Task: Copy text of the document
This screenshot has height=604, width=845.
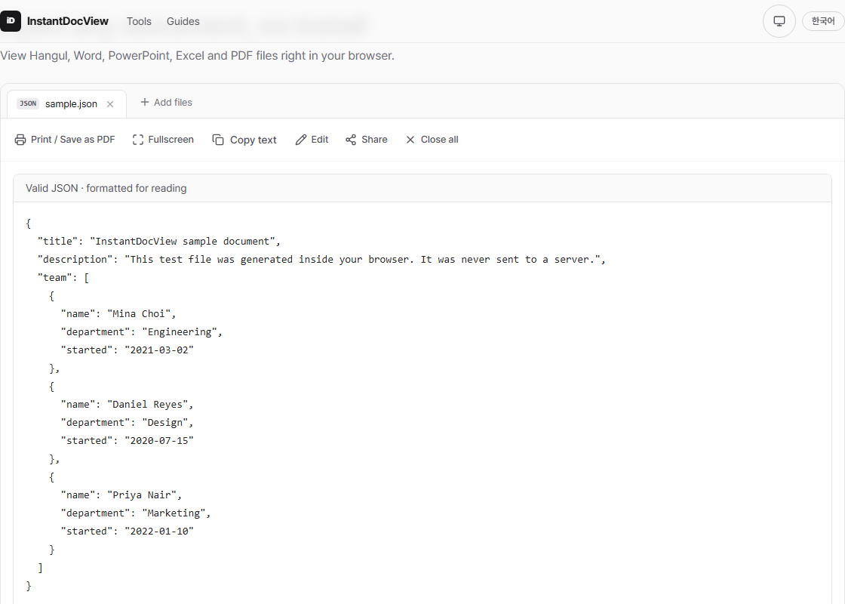Action: (253, 140)
